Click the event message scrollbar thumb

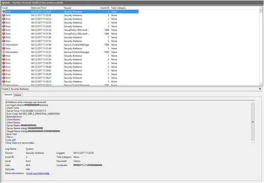(253, 122)
